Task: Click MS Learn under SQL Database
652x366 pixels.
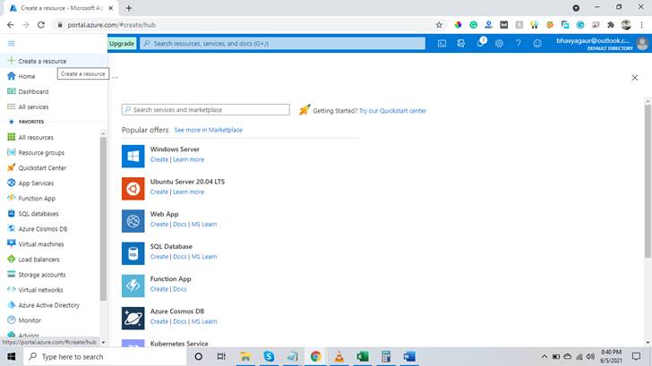Action: click(204, 257)
